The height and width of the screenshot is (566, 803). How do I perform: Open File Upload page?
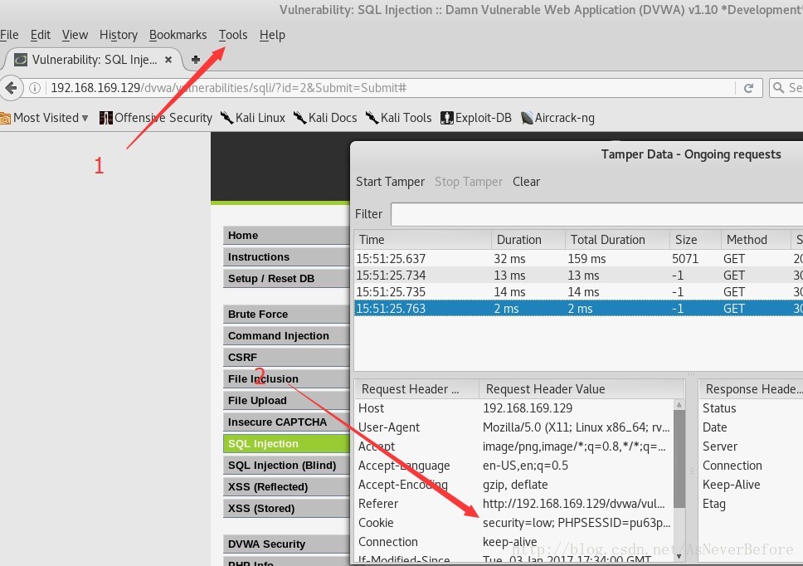(x=287, y=401)
